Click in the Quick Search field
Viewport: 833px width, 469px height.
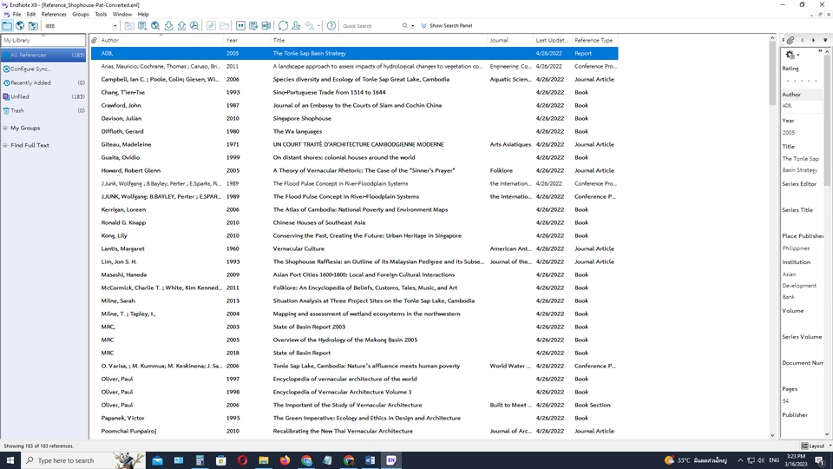[x=371, y=25]
